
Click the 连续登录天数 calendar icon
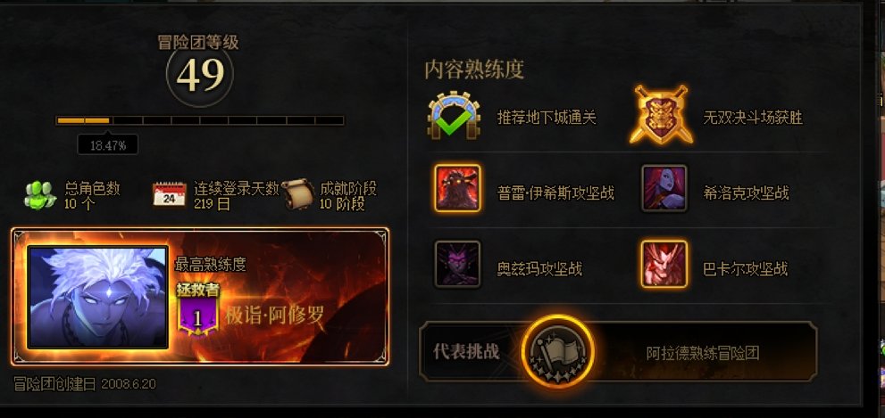click(170, 194)
